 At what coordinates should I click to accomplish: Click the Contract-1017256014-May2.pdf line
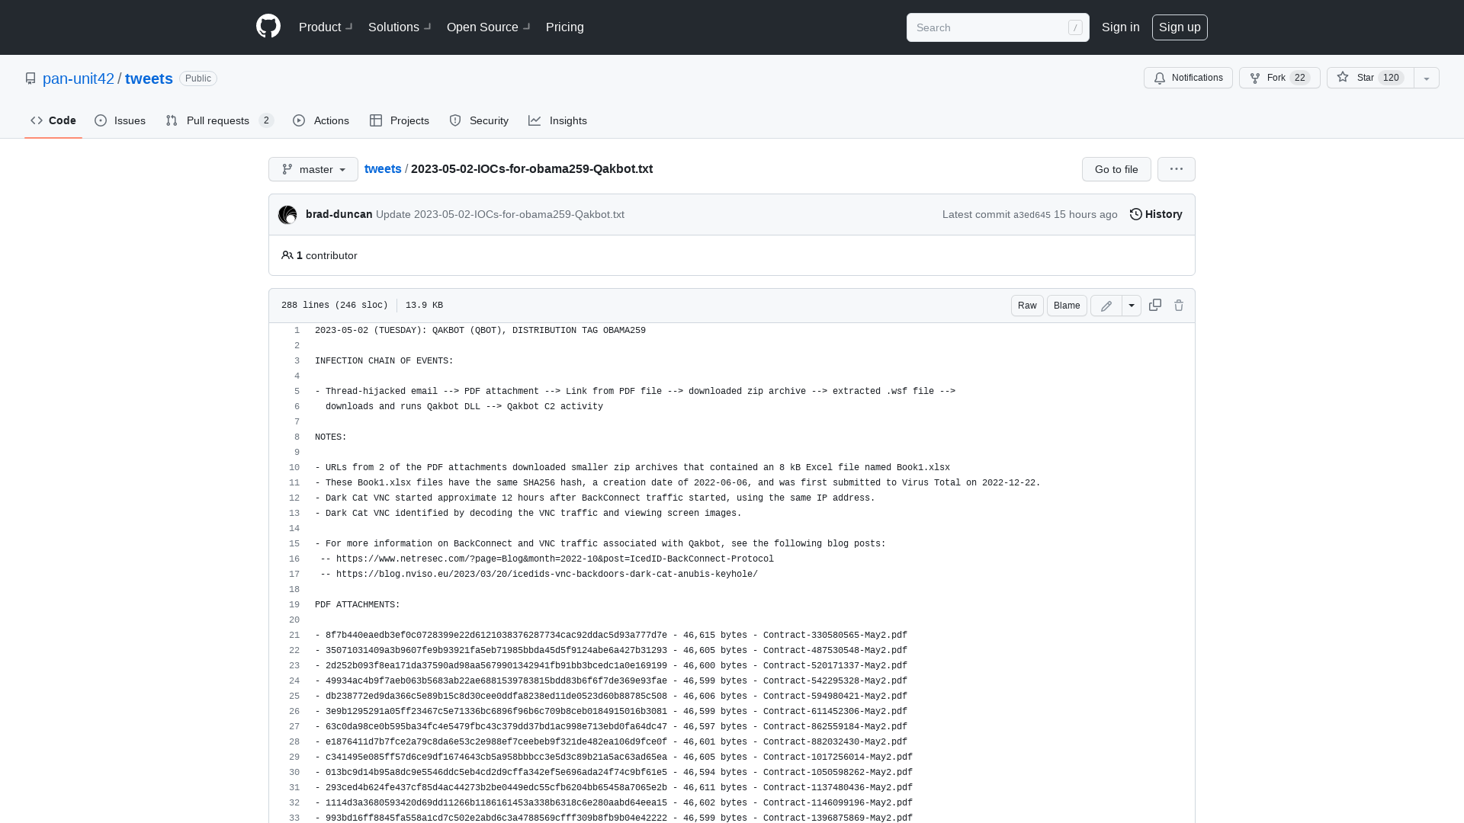click(x=614, y=757)
